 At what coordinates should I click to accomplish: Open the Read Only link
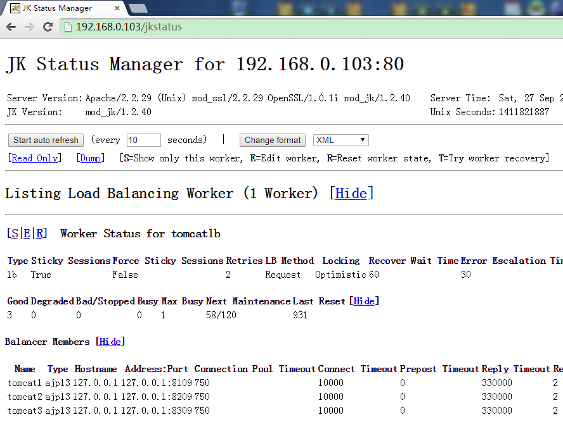click(35, 158)
